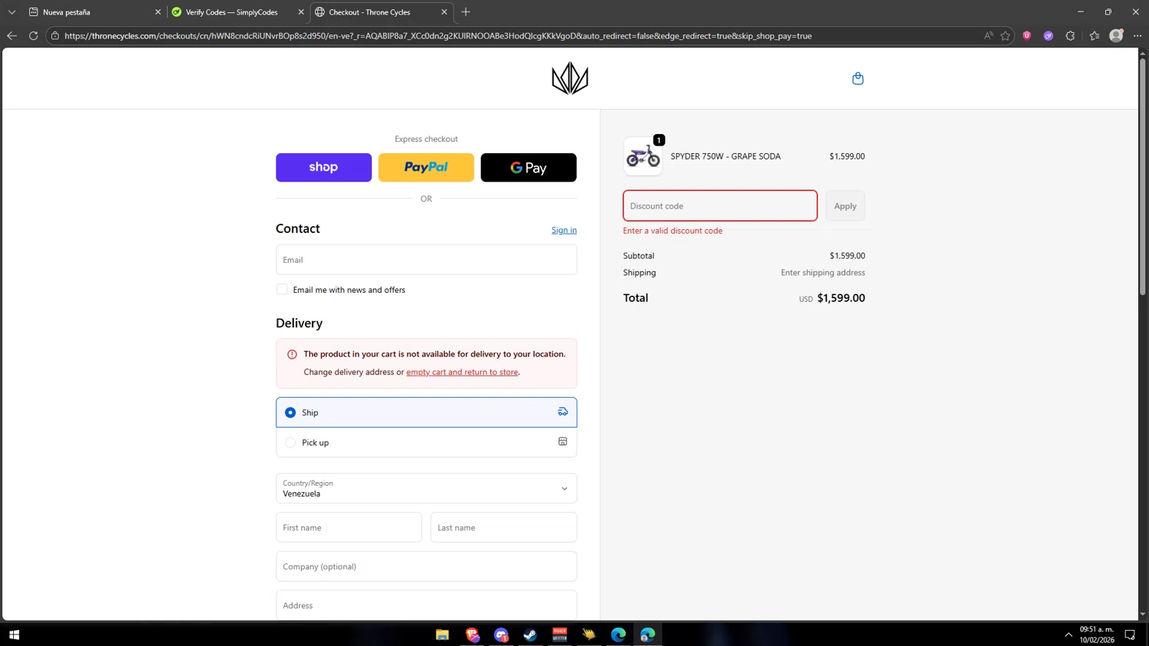Click the shipping truck icon on Ship option
This screenshot has height=646, width=1149.
[563, 412]
